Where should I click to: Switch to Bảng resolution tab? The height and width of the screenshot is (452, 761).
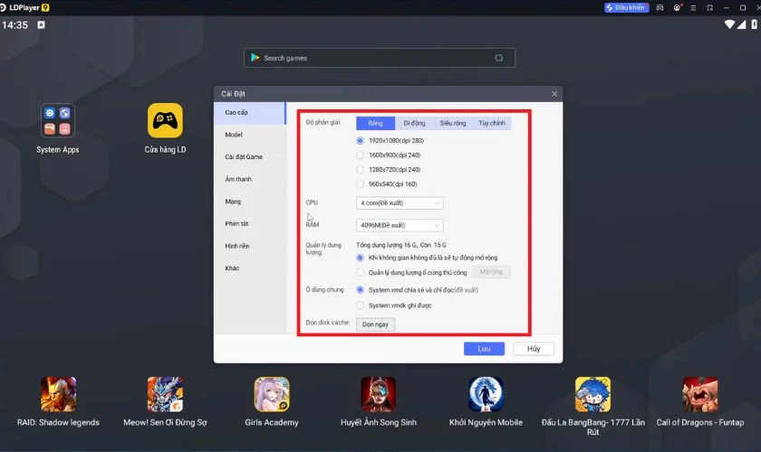(375, 123)
